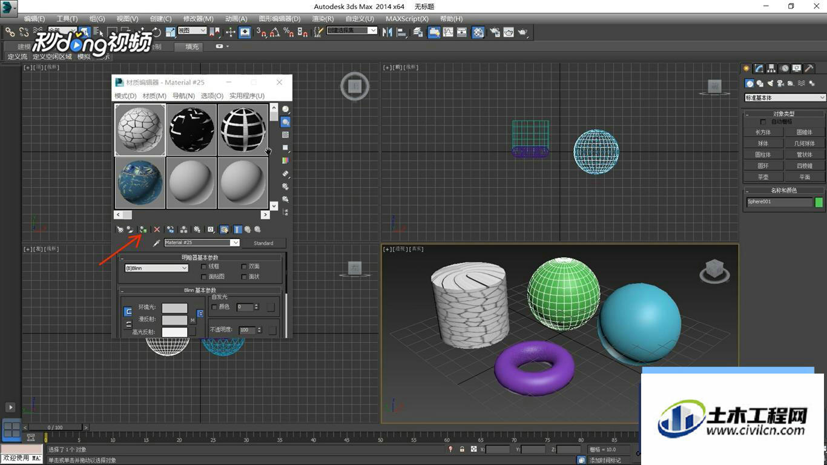Screen dimensions: 827x465
Task: Toggle the checkered Background icon in editor
Action: pos(285,135)
